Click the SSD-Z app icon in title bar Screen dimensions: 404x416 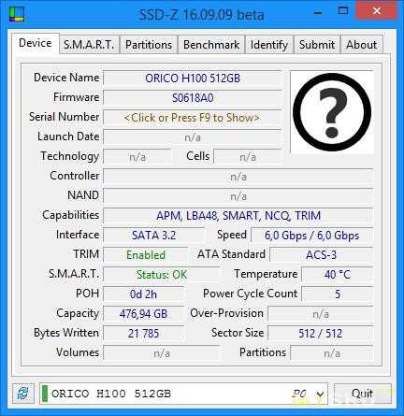tap(17, 14)
